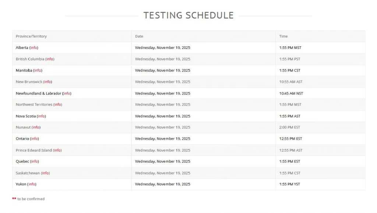This screenshot has width=377, height=213.
Task: Click Northwest Territories info link
Action: [x=58, y=105]
